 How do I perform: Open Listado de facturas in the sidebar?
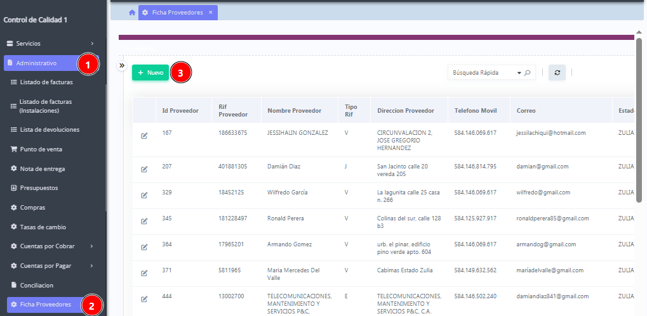46,82
